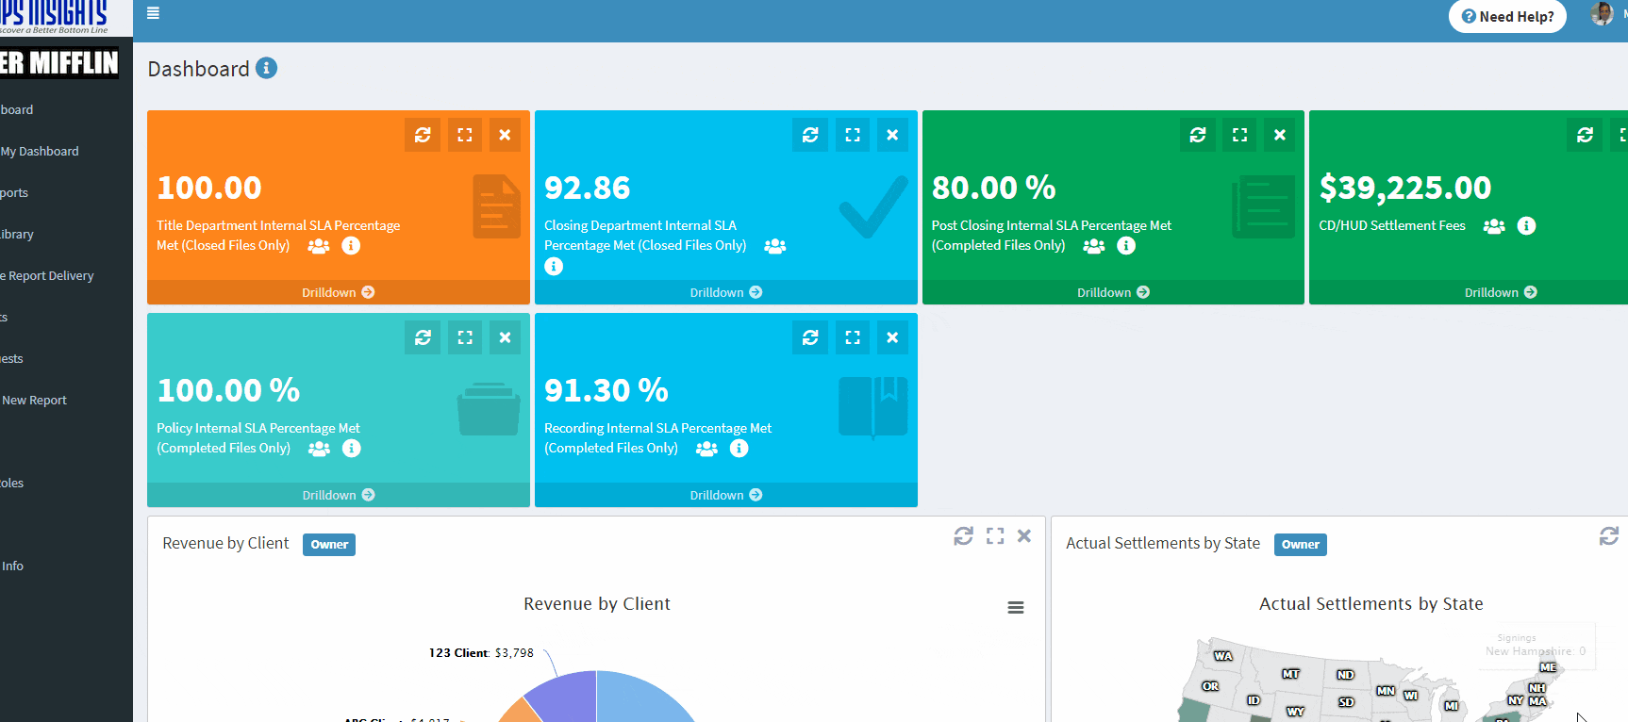Refresh the CD/HUD Settlement Fees tile
Screen dimensions: 1628x722
pos(1585,135)
